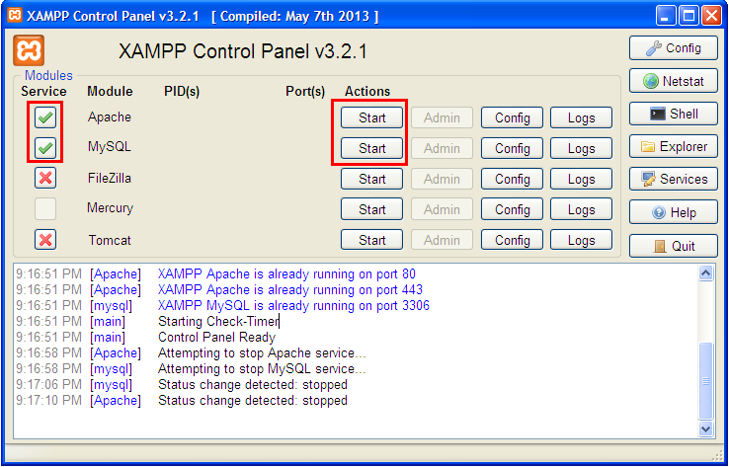Open MySQL Logs menu
This screenshot has height=467, width=729.
click(x=581, y=148)
